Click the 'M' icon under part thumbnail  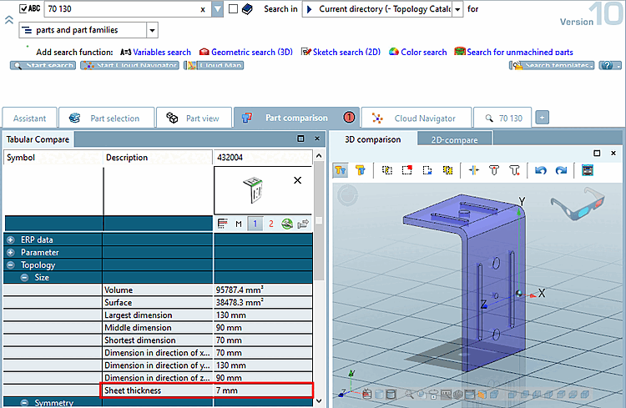tap(239, 224)
